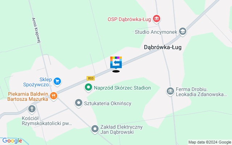Click the yellow 803 road number badge

(x=91, y=78)
